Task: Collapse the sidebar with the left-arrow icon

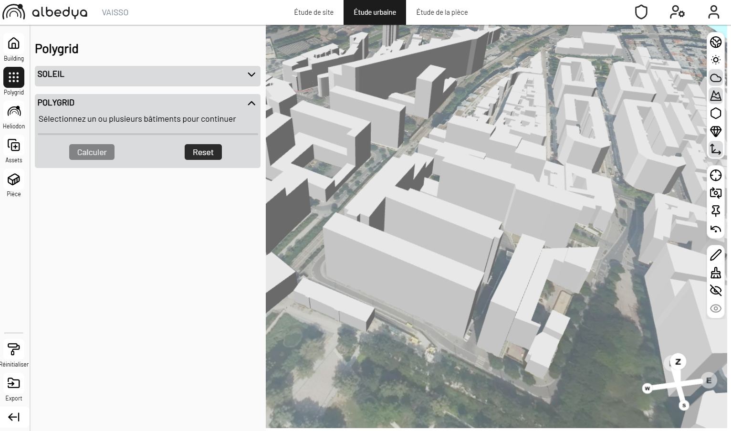Action: coord(14,417)
